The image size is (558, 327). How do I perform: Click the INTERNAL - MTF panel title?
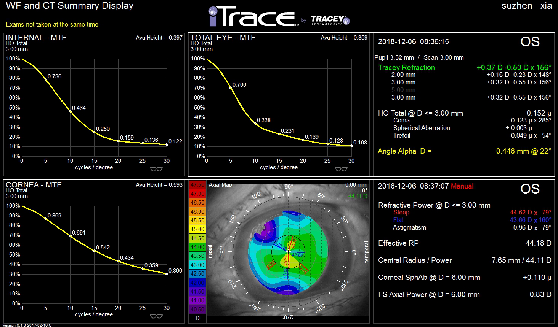click(36, 38)
